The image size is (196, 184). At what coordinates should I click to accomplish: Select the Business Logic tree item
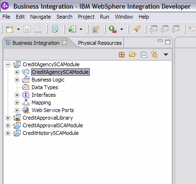[x=48, y=80]
